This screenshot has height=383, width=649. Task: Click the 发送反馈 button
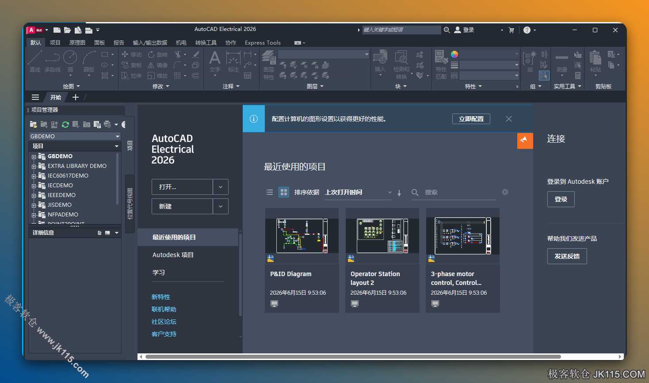click(x=567, y=256)
